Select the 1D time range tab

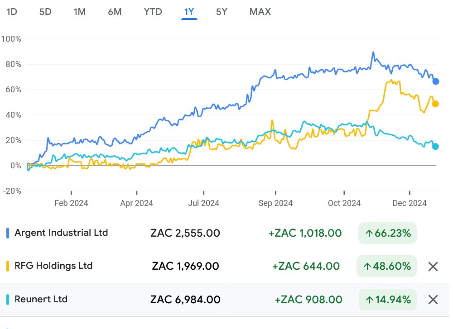[x=12, y=12]
